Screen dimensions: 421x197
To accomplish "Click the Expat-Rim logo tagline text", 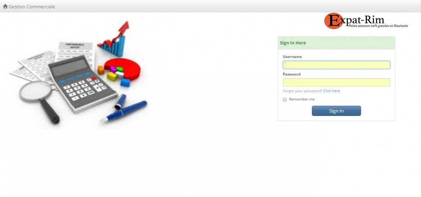I will [378, 26].
